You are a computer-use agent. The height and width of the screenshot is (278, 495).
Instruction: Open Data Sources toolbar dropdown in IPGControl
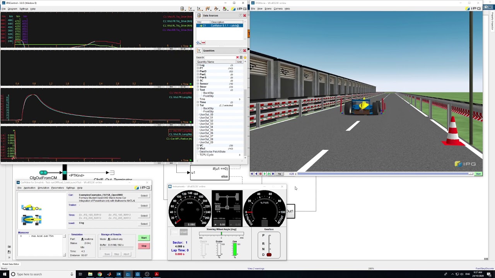click(183, 8)
